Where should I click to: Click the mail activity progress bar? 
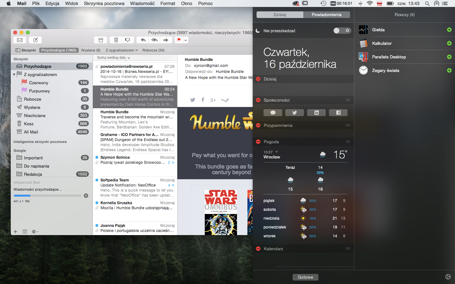click(47, 196)
